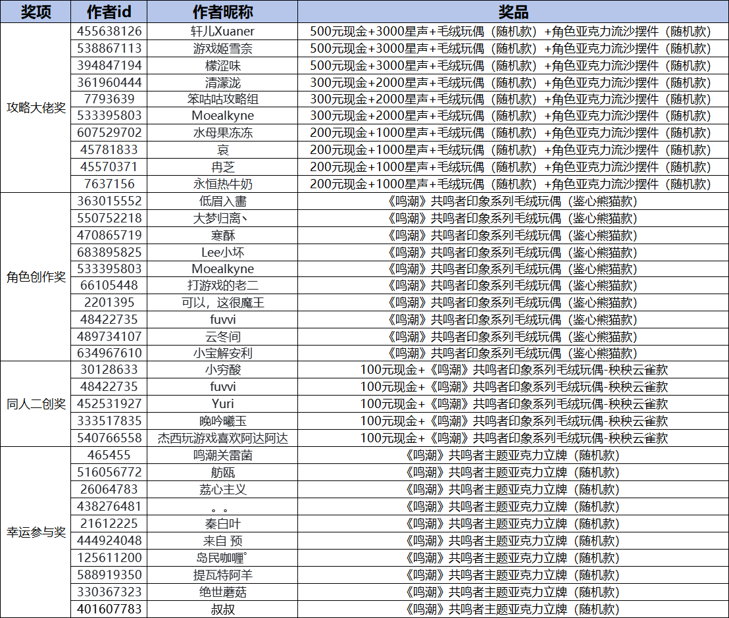Select nickname 清濛泷
729x618 pixels.
[x=222, y=83]
